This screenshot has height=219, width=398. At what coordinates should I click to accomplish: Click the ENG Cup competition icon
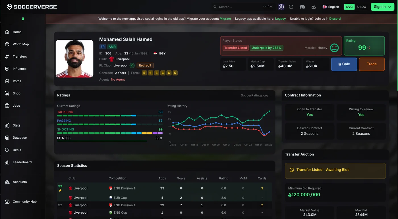pos(111,212)
